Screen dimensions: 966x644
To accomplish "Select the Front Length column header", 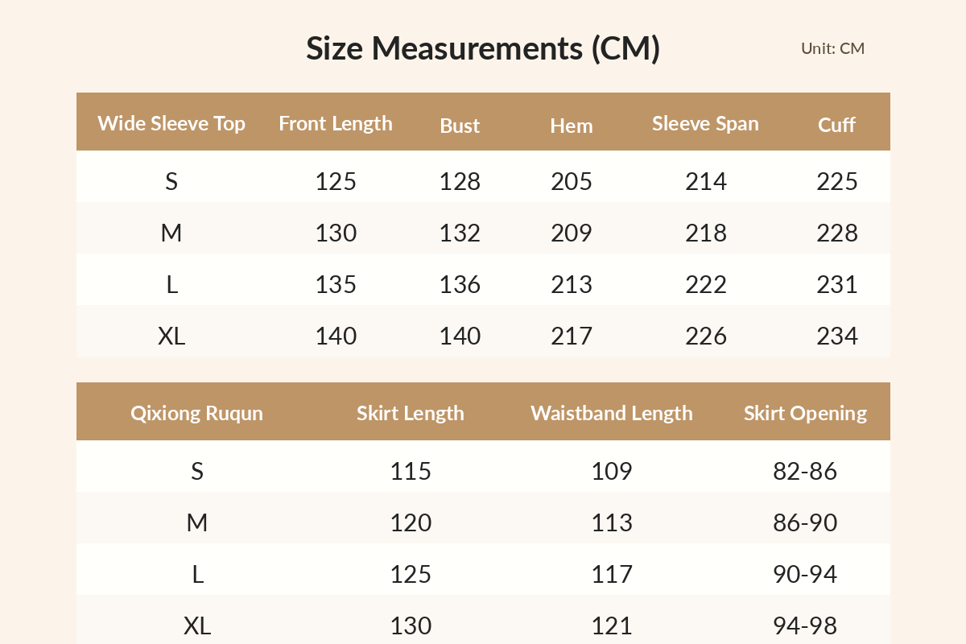I will point(336,123).
